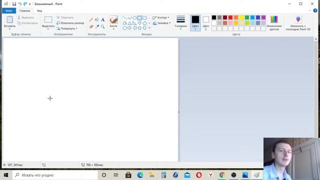The image size is (320, 180).
Task: Select the Color picker eyedropper tool
Action: click(x=97, y=26)
